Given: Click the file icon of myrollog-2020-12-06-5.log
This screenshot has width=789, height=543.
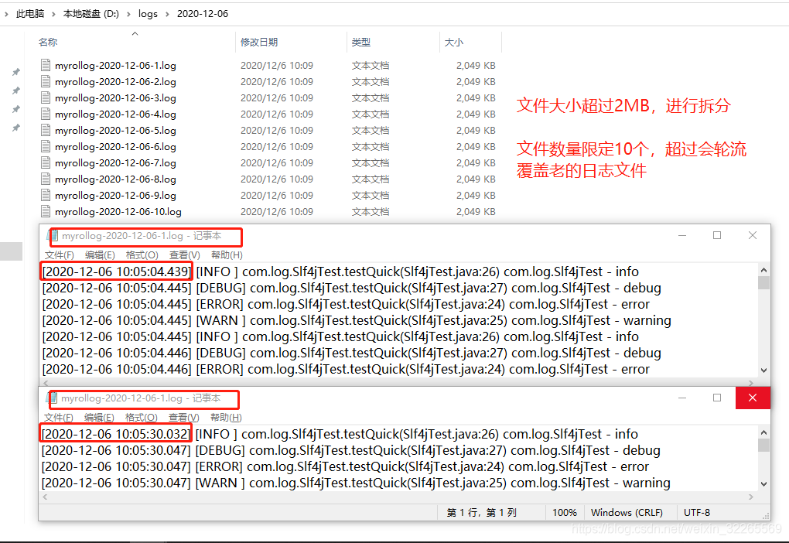Looking at the screenshot, I should click(46, 130).
